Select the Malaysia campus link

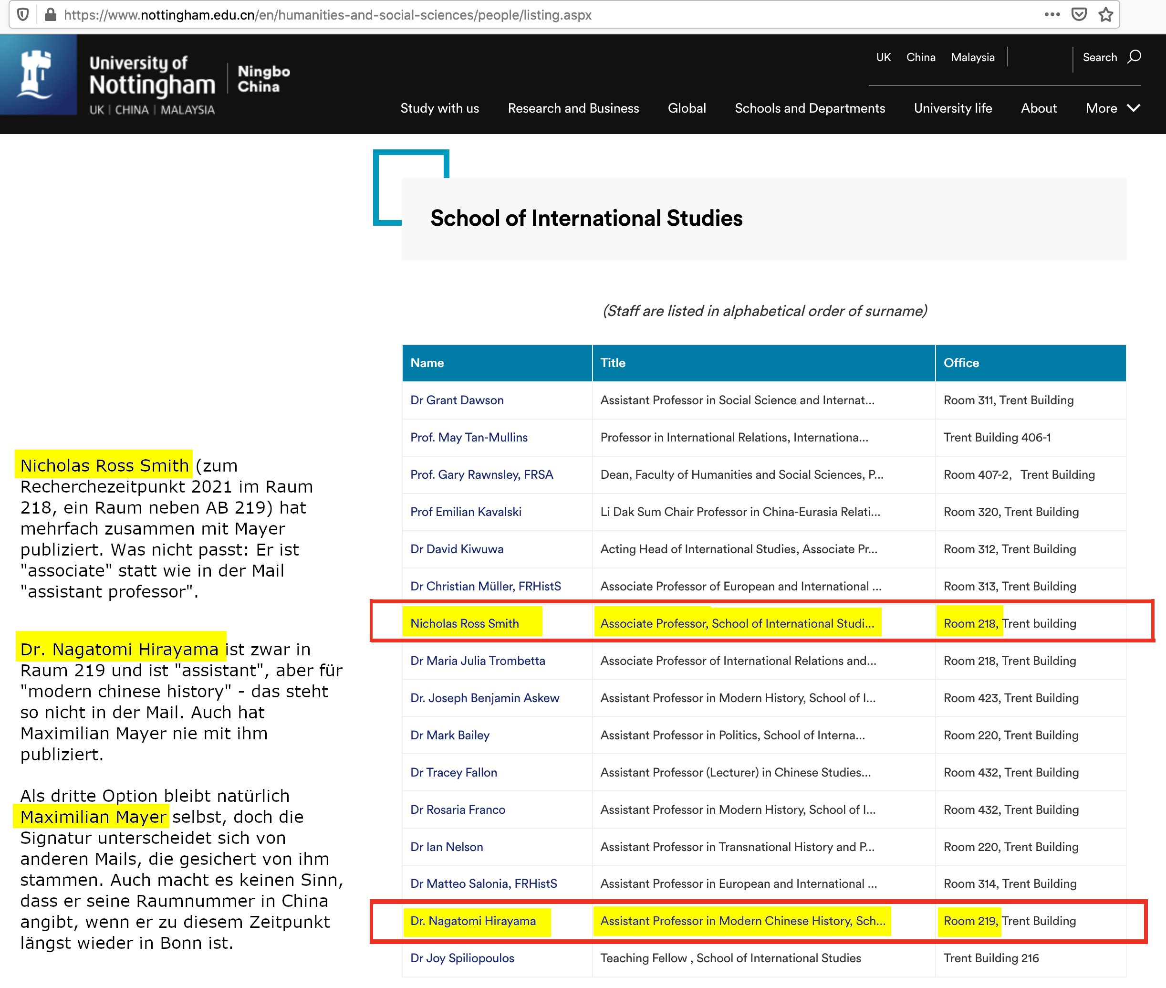pyautogui.click(x=972, y=57)
